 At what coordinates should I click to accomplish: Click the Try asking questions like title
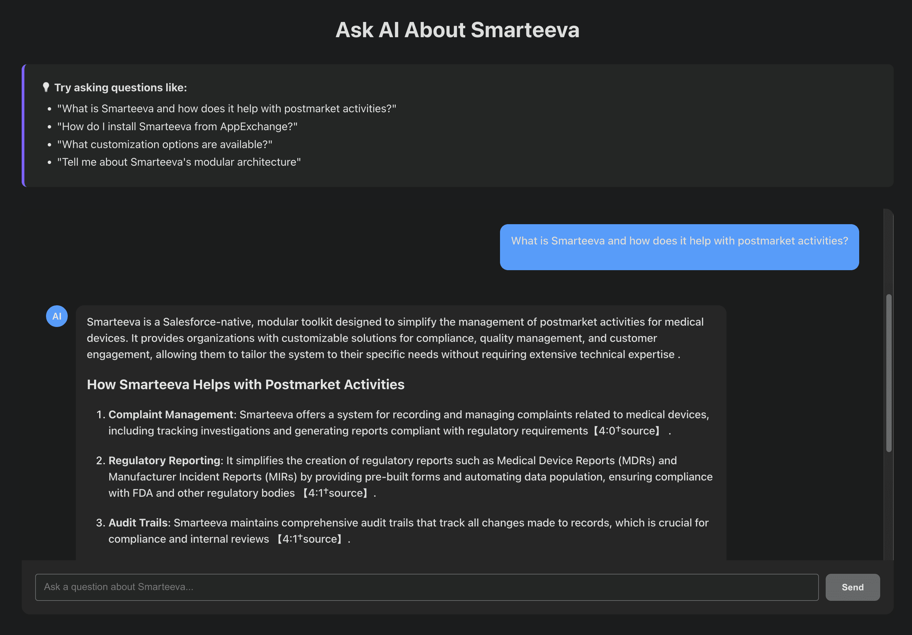(121, 87)
